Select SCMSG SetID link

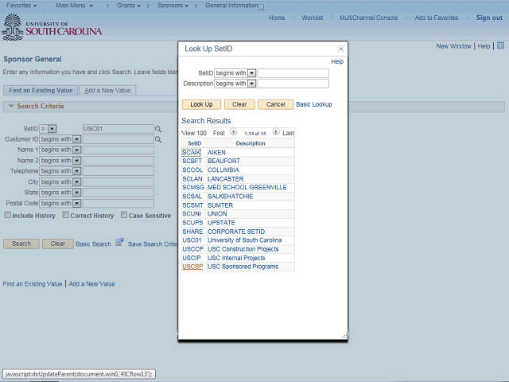pyautogui.click(x=193, y=188)
